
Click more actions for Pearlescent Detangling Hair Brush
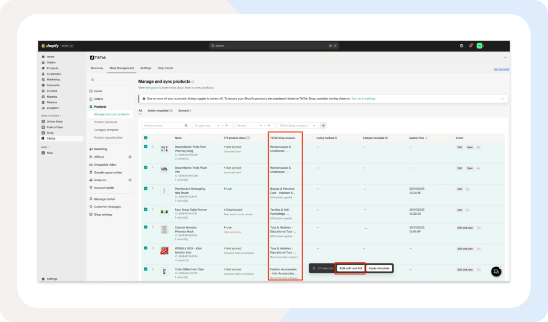[468, 189]
